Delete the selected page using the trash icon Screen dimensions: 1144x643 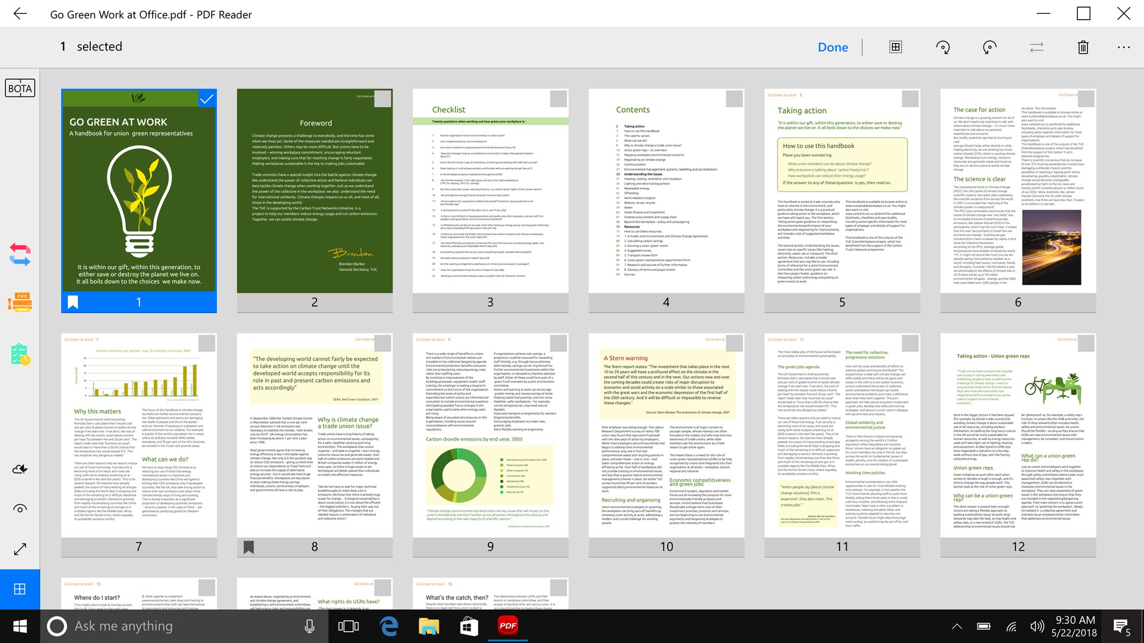click(1083, 47)
